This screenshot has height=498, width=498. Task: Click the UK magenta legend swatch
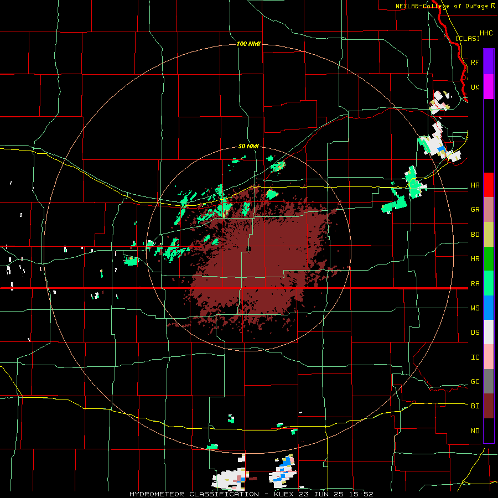pos(489,87)
